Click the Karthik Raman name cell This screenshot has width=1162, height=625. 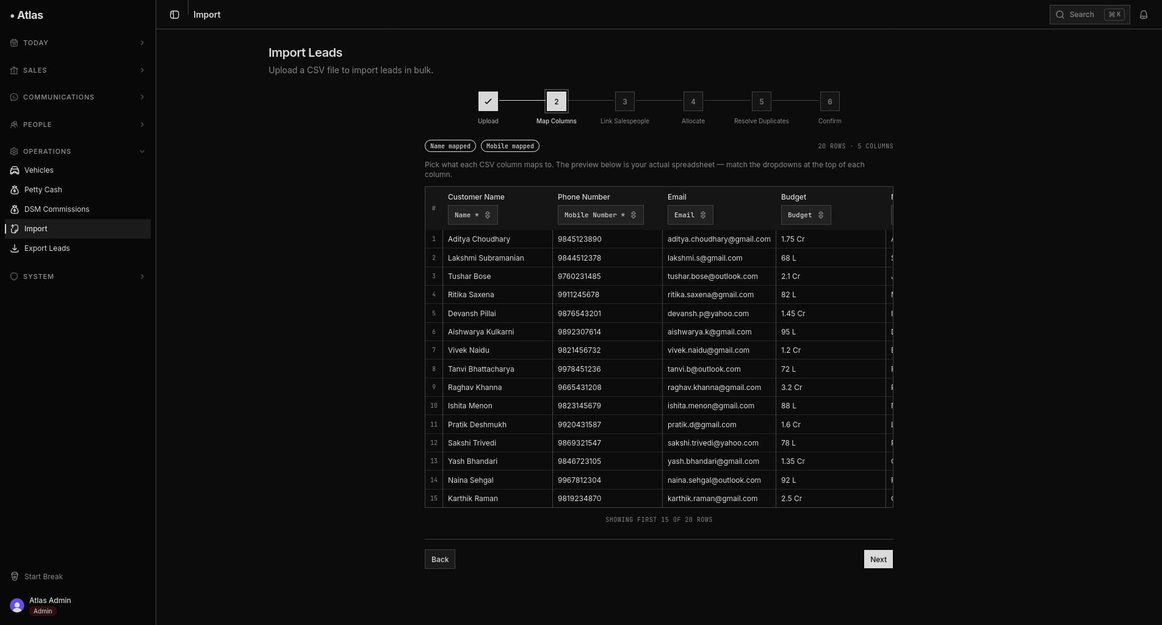point(497,499)
